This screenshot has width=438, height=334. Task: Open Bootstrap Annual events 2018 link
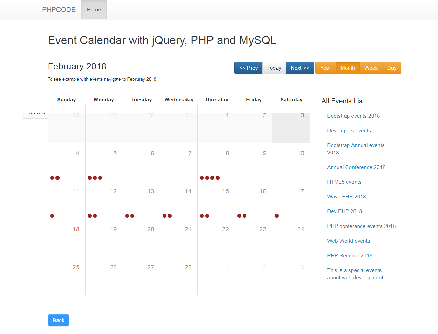click(356, 149)
